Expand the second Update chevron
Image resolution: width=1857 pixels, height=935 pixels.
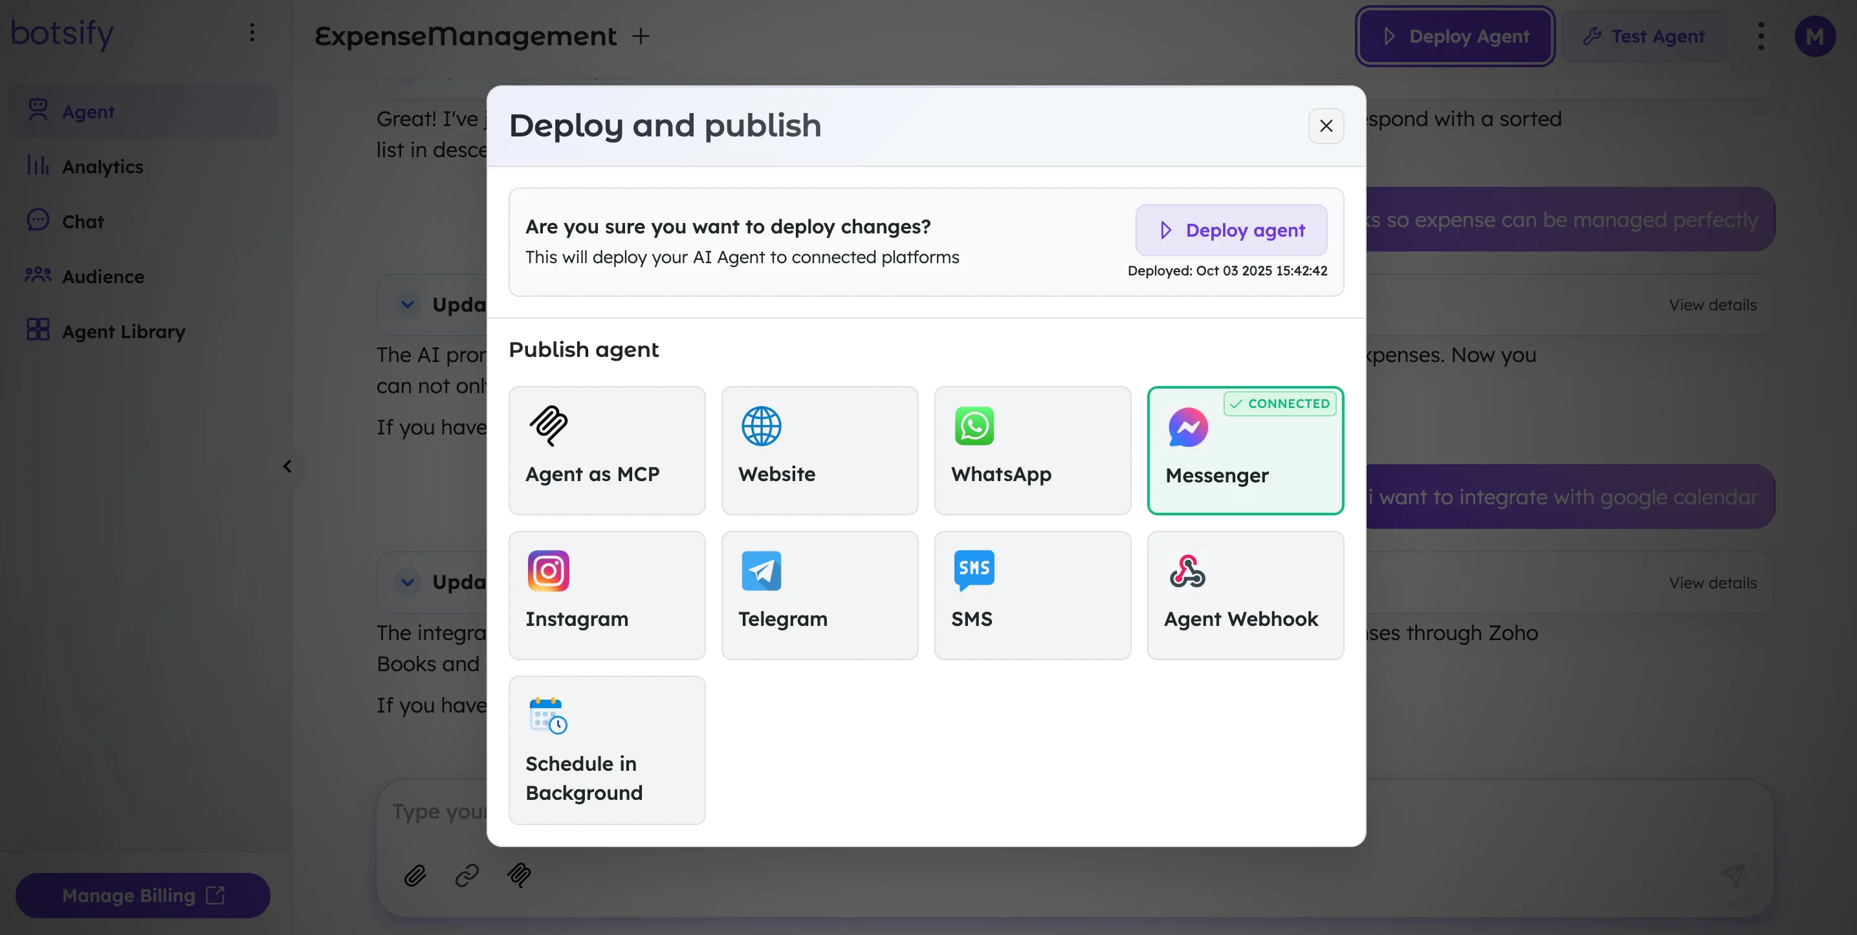point(407,582)
